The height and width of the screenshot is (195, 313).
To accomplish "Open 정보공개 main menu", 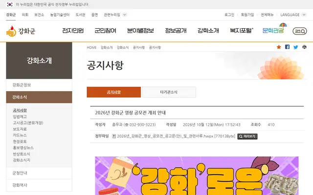I will 176,31.
